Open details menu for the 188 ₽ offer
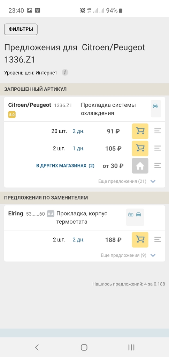Image resolution: width=169 pixels, height=357 pixels. [158, 239]
